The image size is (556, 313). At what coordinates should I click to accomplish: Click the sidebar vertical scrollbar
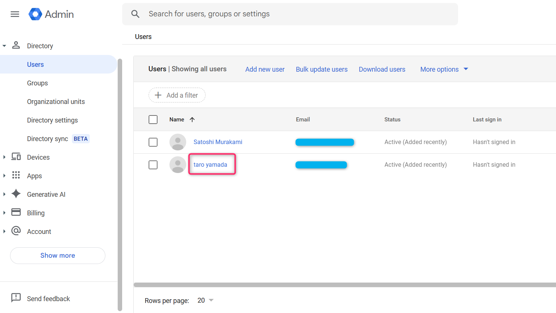(x=120, y=185)
